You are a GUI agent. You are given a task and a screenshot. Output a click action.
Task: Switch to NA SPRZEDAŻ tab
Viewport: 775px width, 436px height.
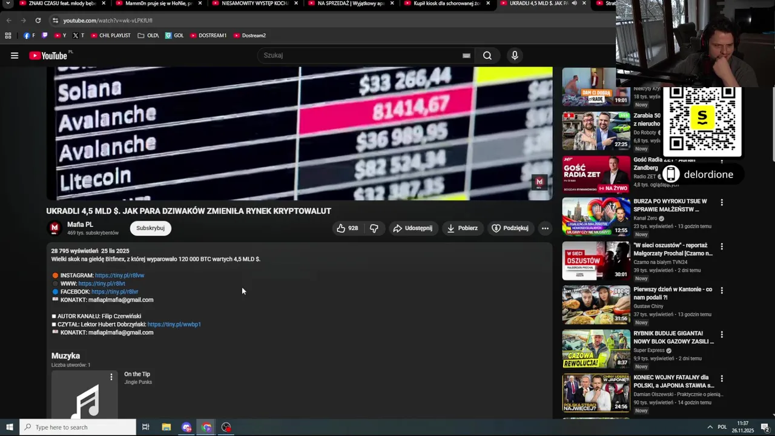point(351,4)
